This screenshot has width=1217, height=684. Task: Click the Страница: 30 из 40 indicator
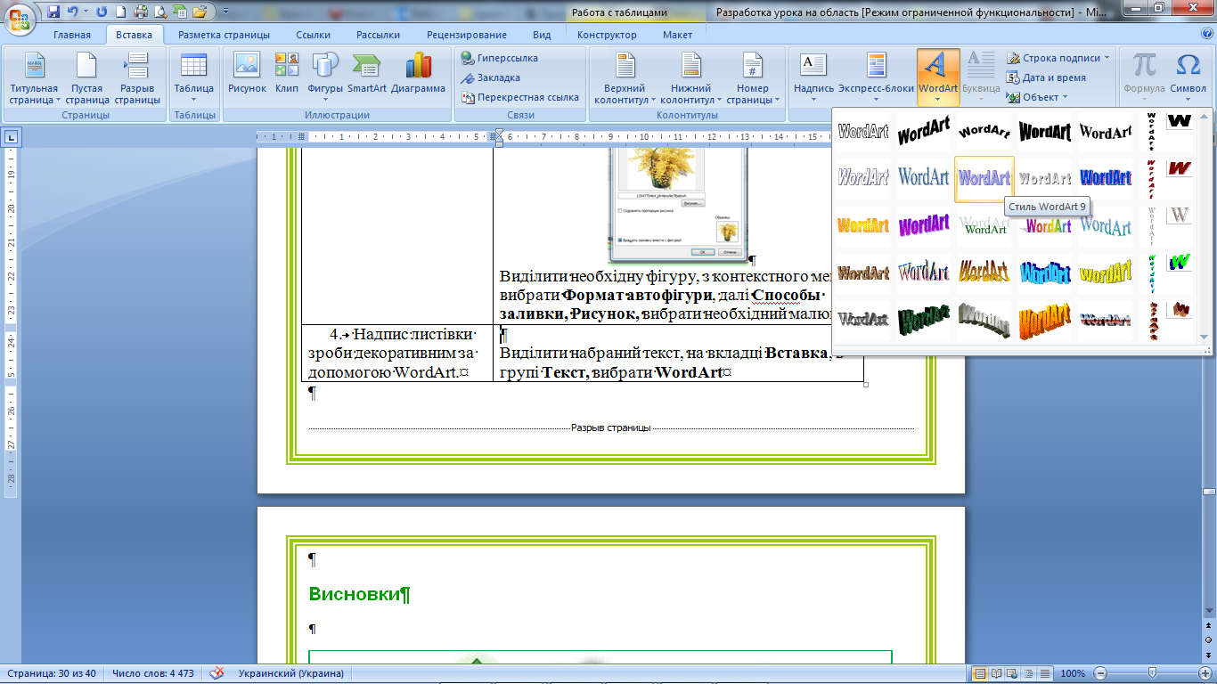point(52,674)
